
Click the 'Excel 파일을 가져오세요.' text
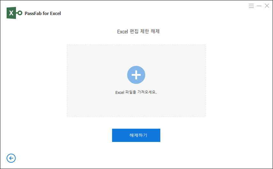click(136, 92)
